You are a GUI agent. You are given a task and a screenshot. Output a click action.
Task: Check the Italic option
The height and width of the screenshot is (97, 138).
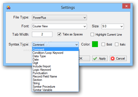[x=117, y=44]
